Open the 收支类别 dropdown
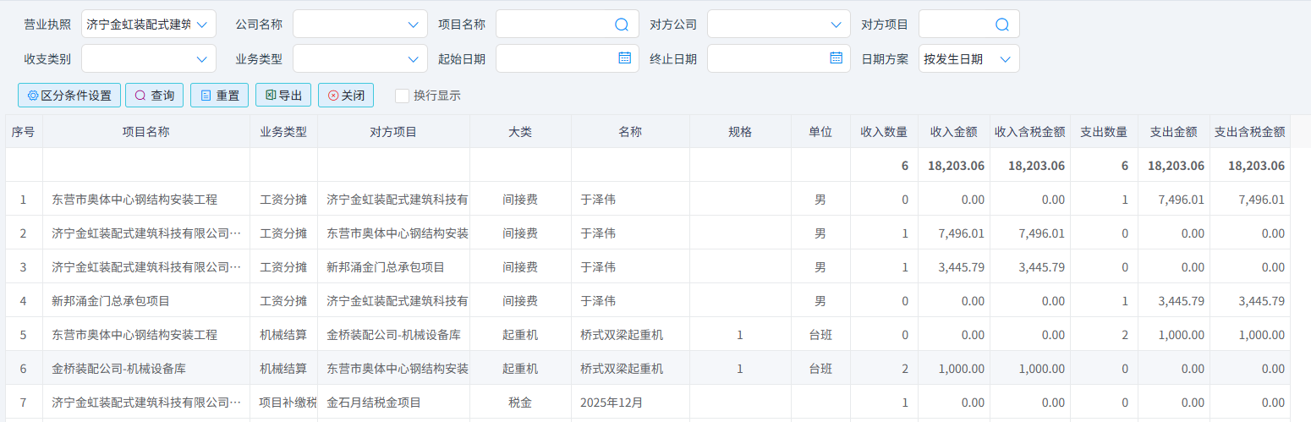 point(149,59)
